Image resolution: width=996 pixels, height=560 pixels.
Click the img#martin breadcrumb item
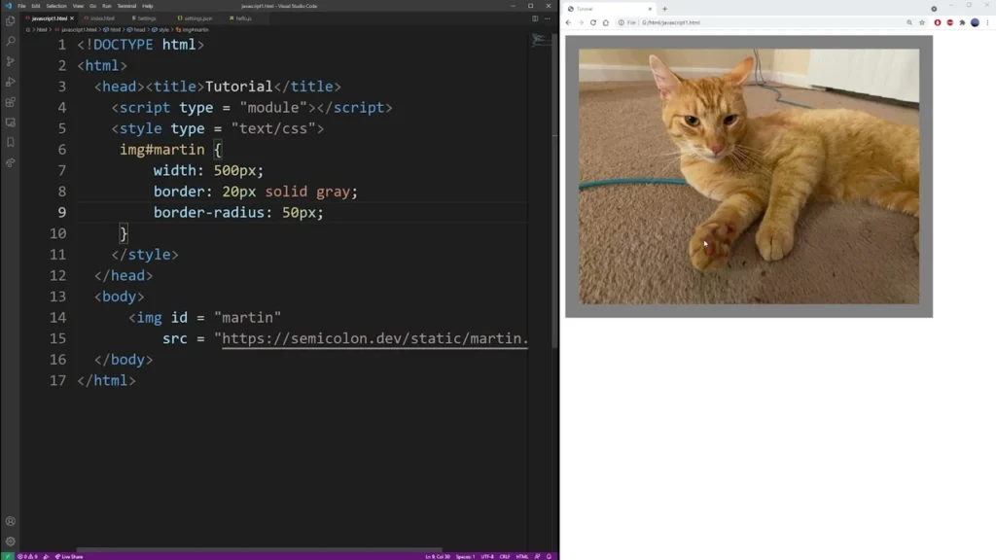(196, 30)
